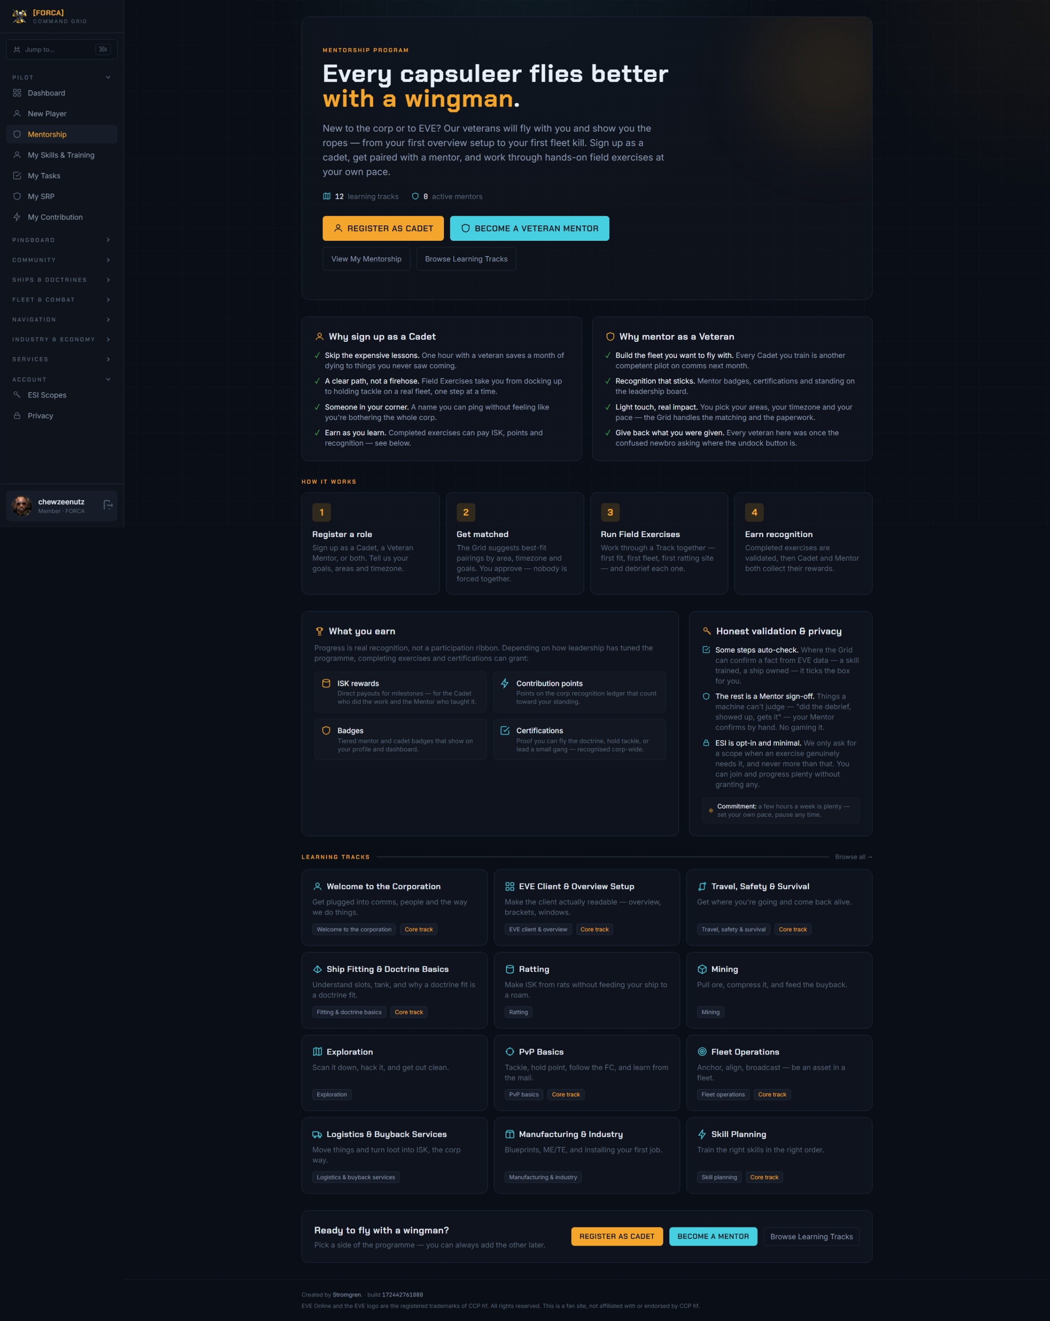Click the Browse all link
The height and width of the screenshot is (1321, 1050).
click(x=853, y=857)
